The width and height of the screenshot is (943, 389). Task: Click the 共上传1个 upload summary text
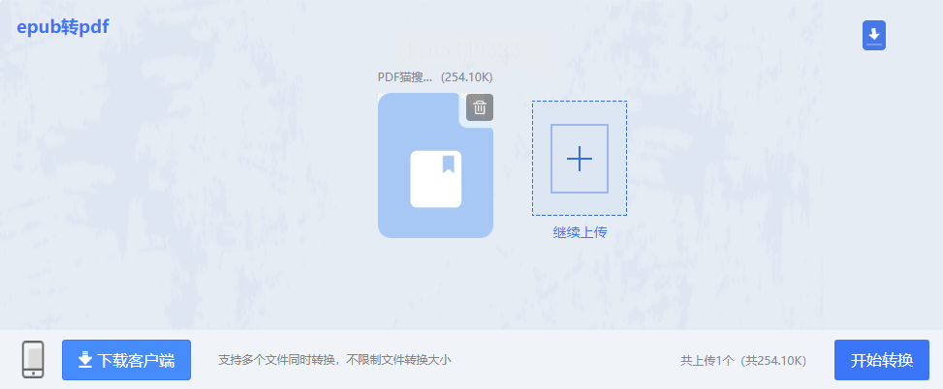[x=707, y=361]
